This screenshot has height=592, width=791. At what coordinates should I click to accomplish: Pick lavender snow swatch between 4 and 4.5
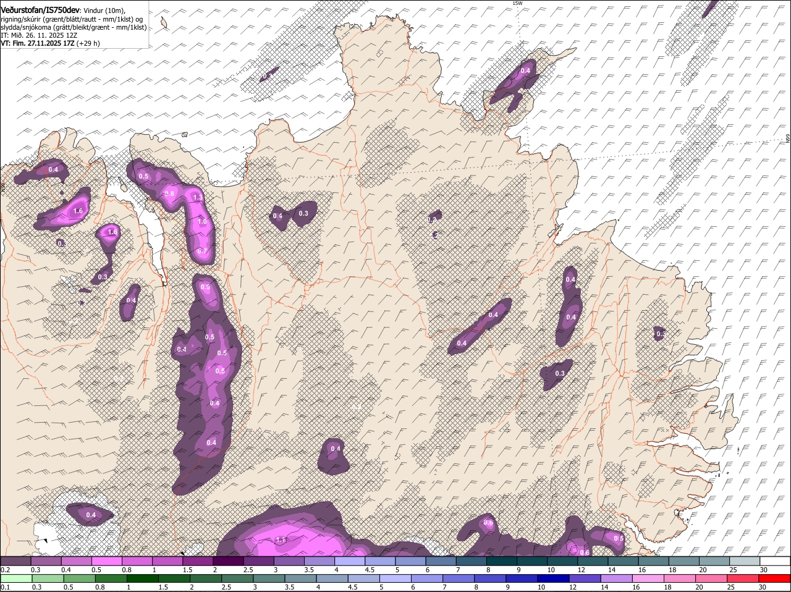coord(349,561)
